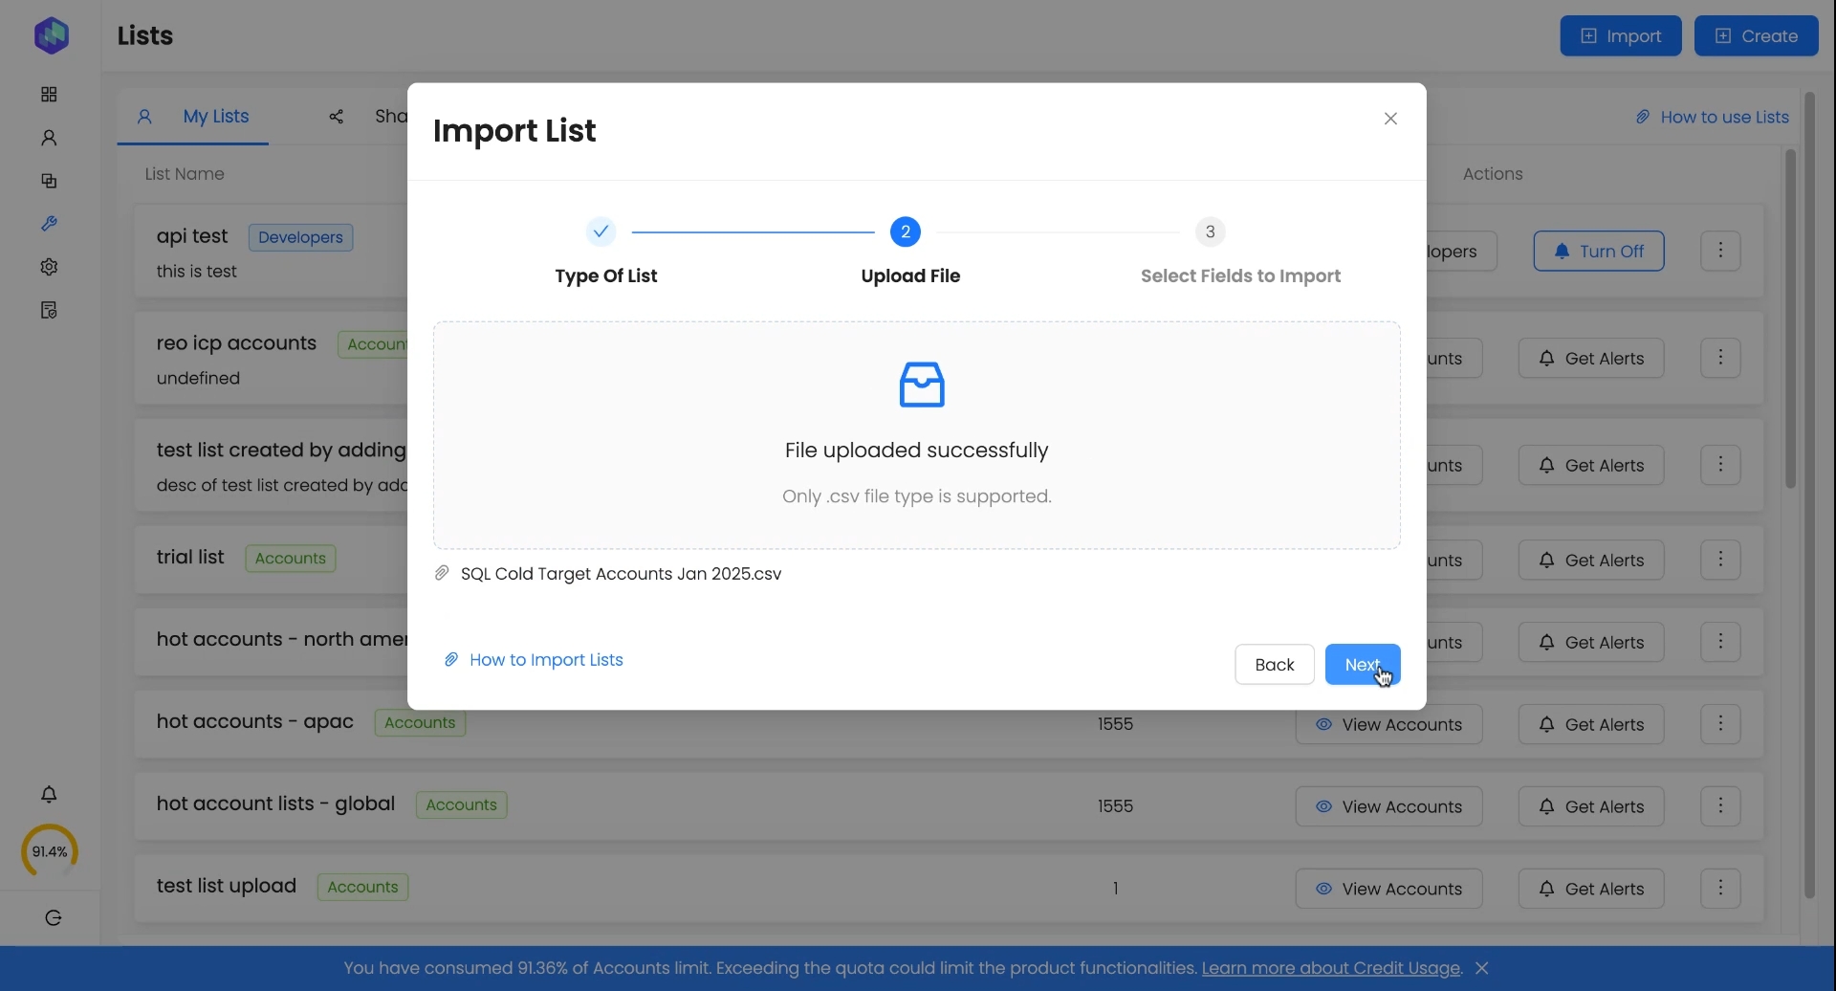
Task: Click the user profile sidebar icon
Action: (x=49, y=139)
